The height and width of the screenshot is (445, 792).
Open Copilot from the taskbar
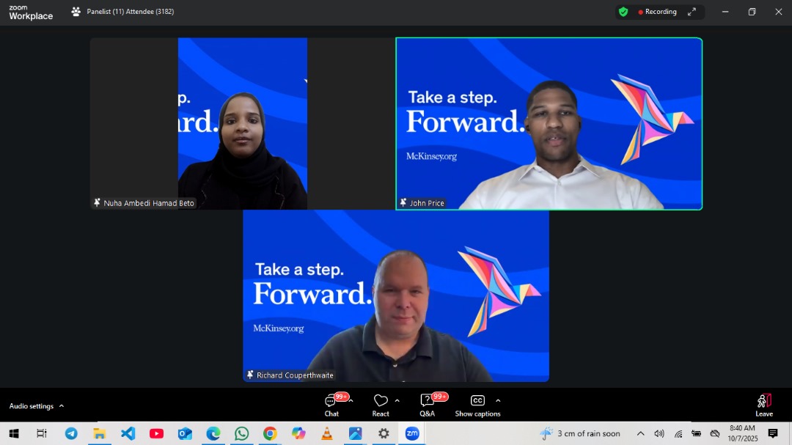click(298, 433)
